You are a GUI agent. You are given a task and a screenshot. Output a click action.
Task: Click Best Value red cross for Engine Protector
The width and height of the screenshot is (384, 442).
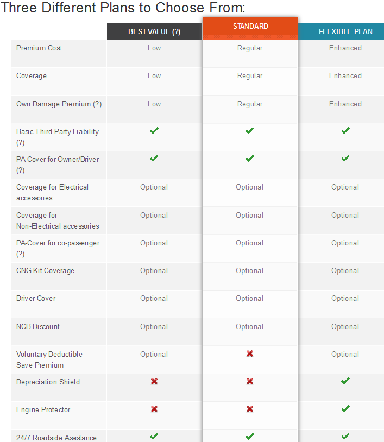click(154, 409)
